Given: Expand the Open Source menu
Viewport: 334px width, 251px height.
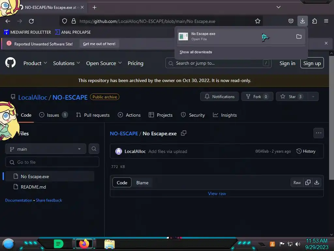Looking at the screenshot, I should click(104, 63).
